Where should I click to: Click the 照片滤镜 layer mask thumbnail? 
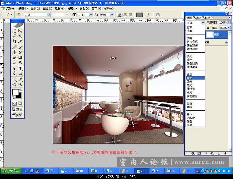[209, 34]
